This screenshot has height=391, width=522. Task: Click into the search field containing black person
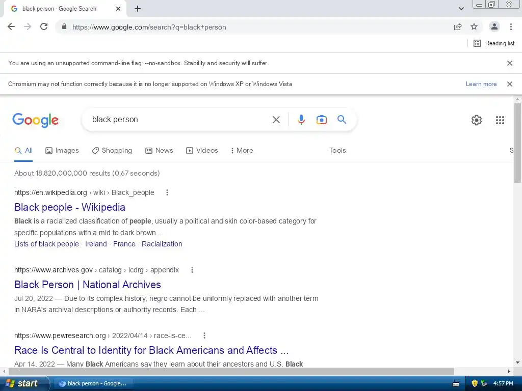[x=180, y=120]
